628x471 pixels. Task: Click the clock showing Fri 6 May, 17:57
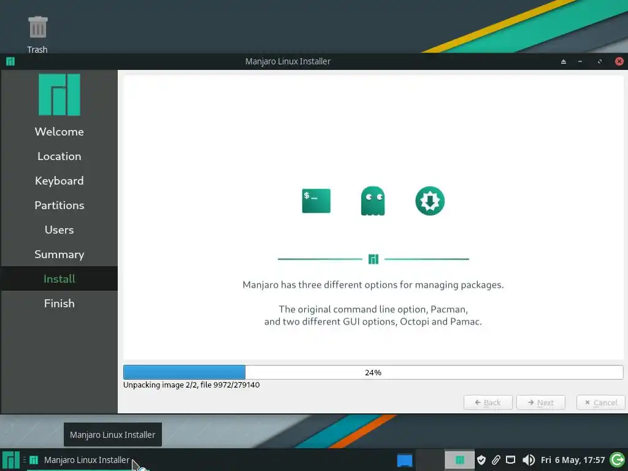(573, 460)
